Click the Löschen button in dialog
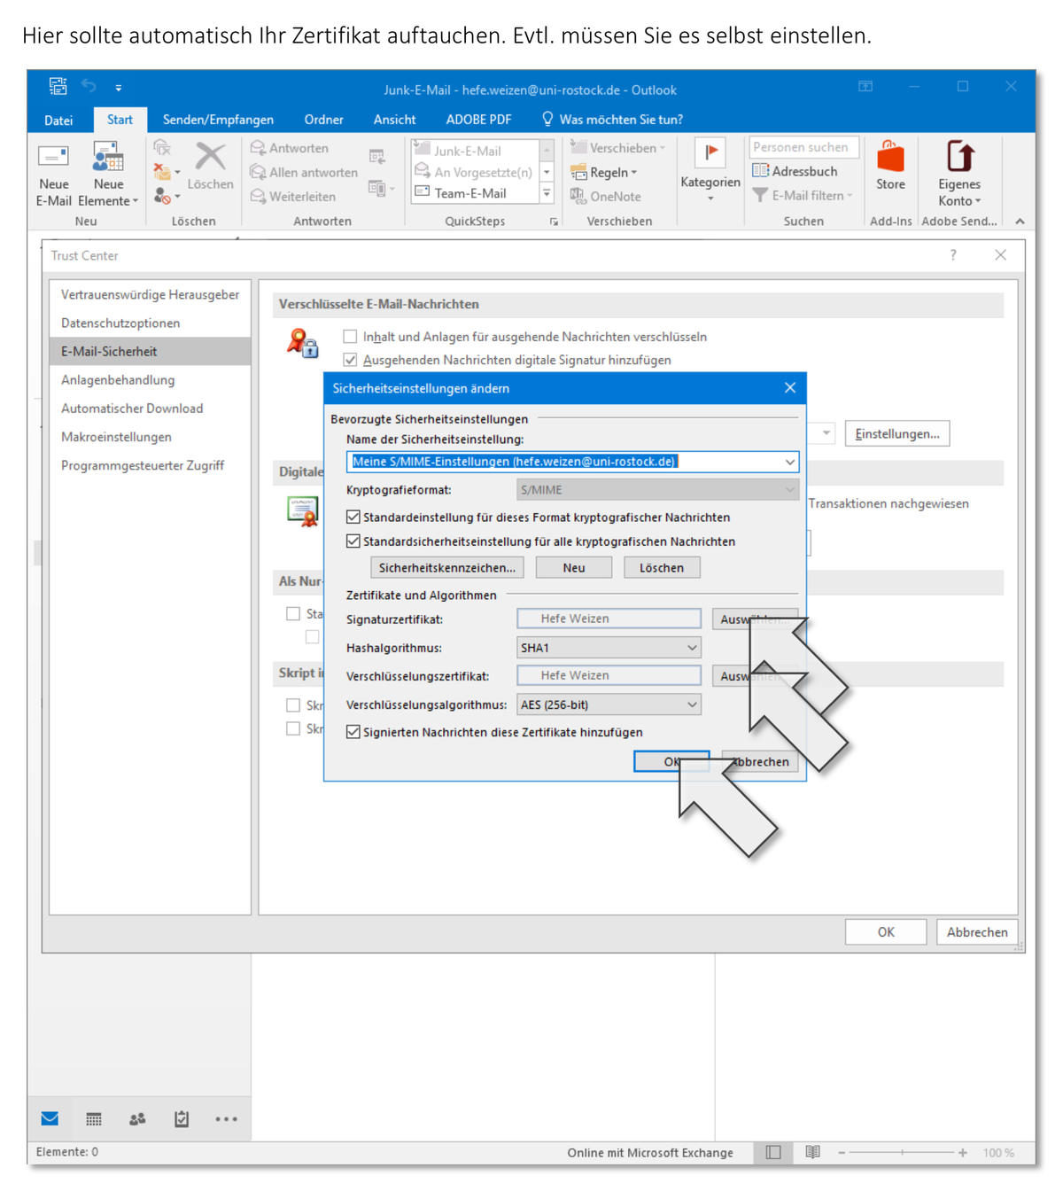This screenshot has height=1183, width=1063. 662,567
